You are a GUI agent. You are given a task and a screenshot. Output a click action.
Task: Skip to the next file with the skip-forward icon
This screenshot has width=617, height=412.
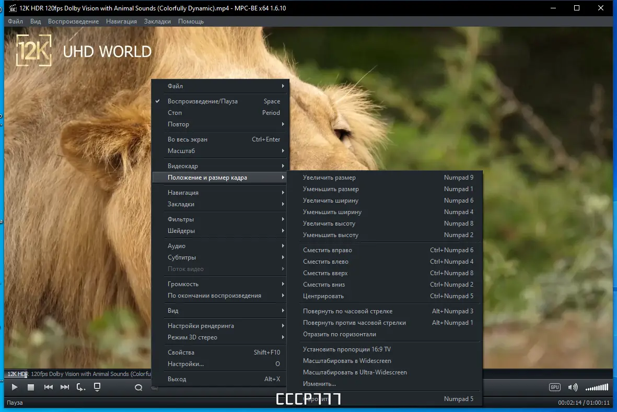coord(65,387)
